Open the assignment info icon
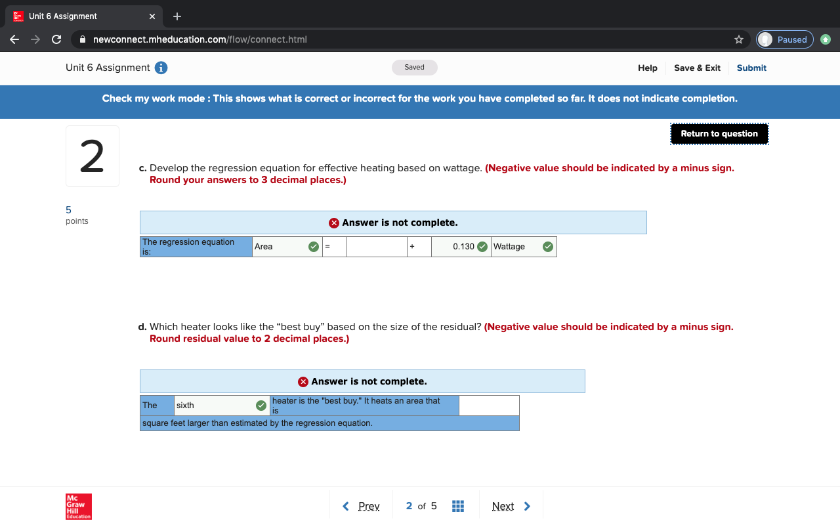The image size is (840, 525). click(161, 68)
